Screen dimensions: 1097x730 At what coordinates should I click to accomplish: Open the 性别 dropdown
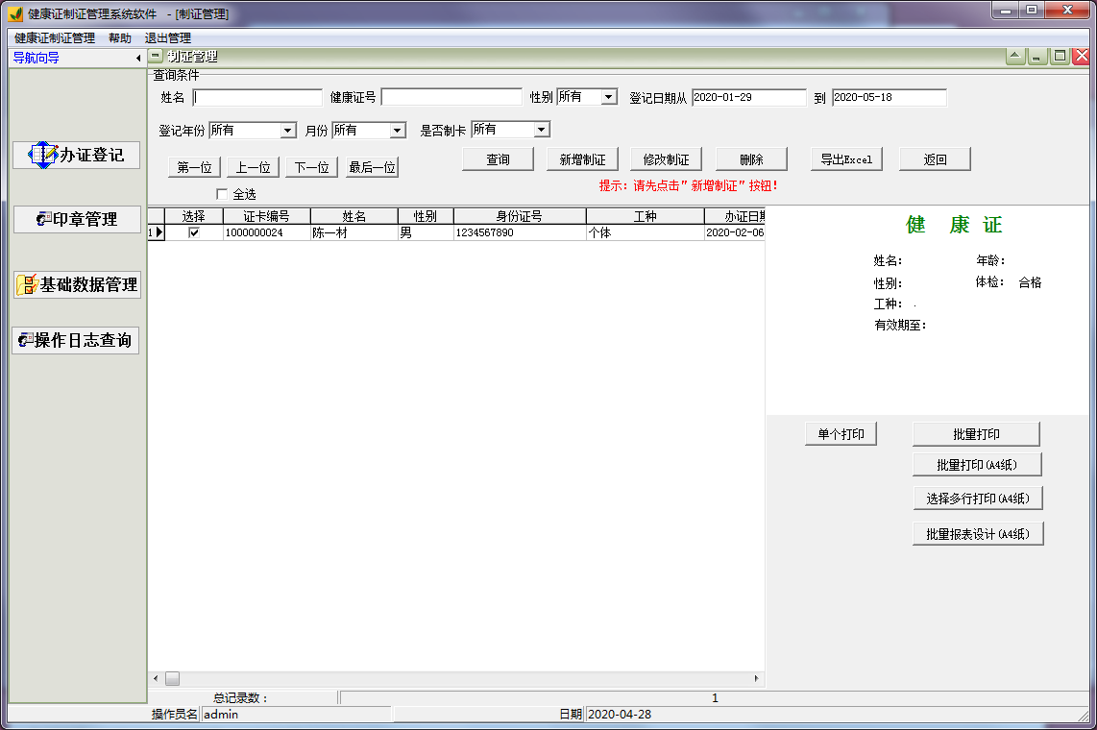pyautogui.click(x=606, y=96)
